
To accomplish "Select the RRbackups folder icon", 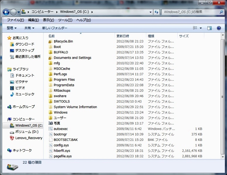I will tap(50, 91).
